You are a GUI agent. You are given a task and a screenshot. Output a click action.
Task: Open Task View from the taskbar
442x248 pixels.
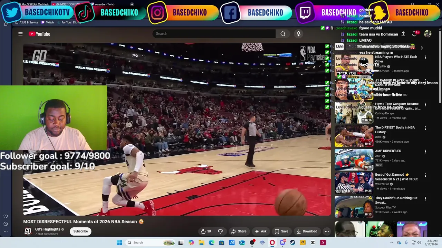pos(180,242)
